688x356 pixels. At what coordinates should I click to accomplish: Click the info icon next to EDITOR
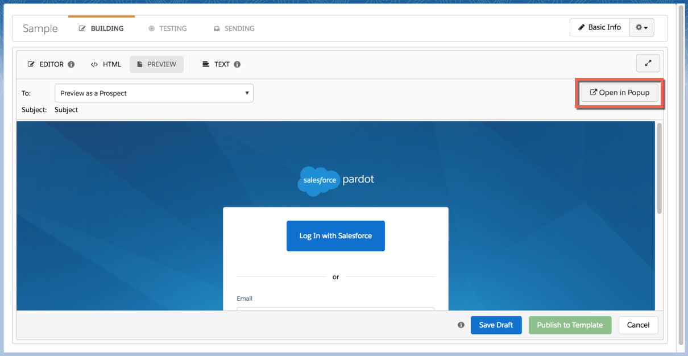[71, 64]
